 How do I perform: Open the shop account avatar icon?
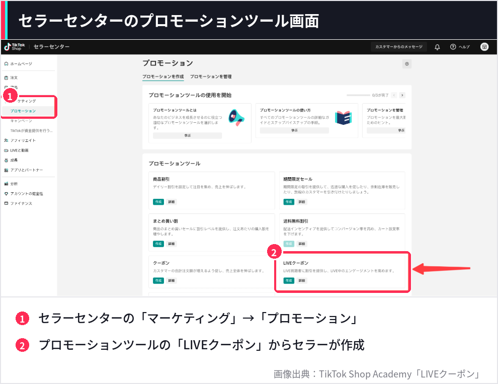point(484,47)
